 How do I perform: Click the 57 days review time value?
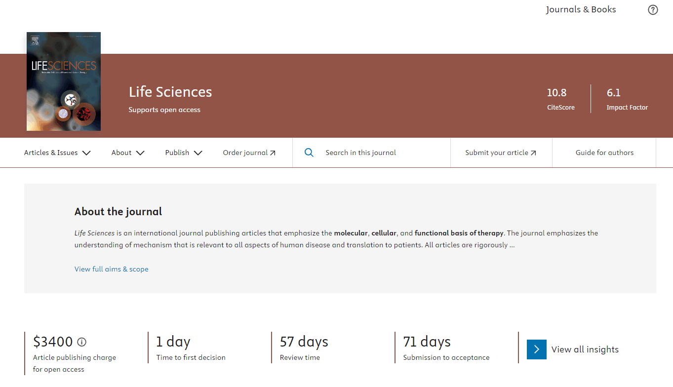coord(304,342)
